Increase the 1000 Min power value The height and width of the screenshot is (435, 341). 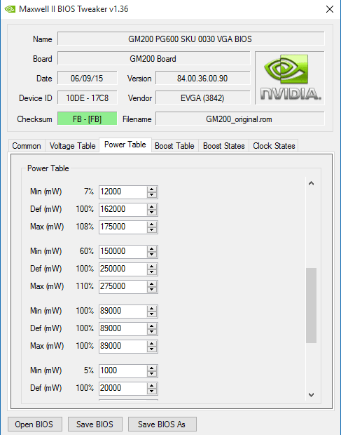click(x=152, y=368)
